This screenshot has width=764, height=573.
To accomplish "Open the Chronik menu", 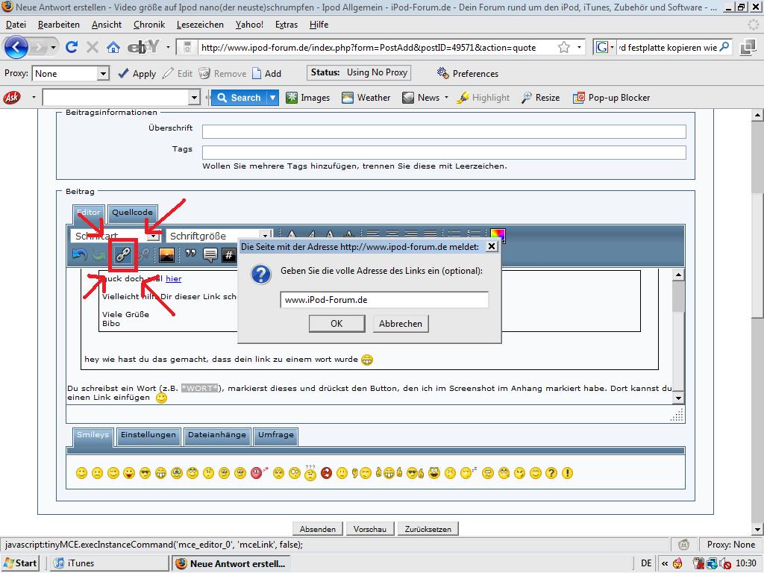I will 149,25.
